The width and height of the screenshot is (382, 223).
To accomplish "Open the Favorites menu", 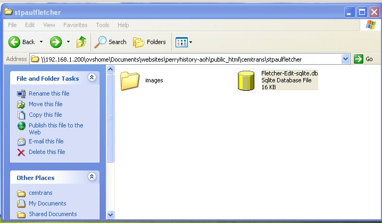I will [x=75, y=25].
